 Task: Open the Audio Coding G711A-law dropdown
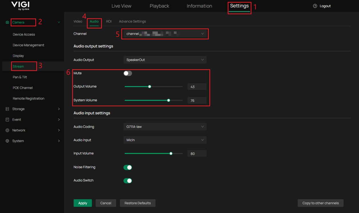(x=165, y=127)
